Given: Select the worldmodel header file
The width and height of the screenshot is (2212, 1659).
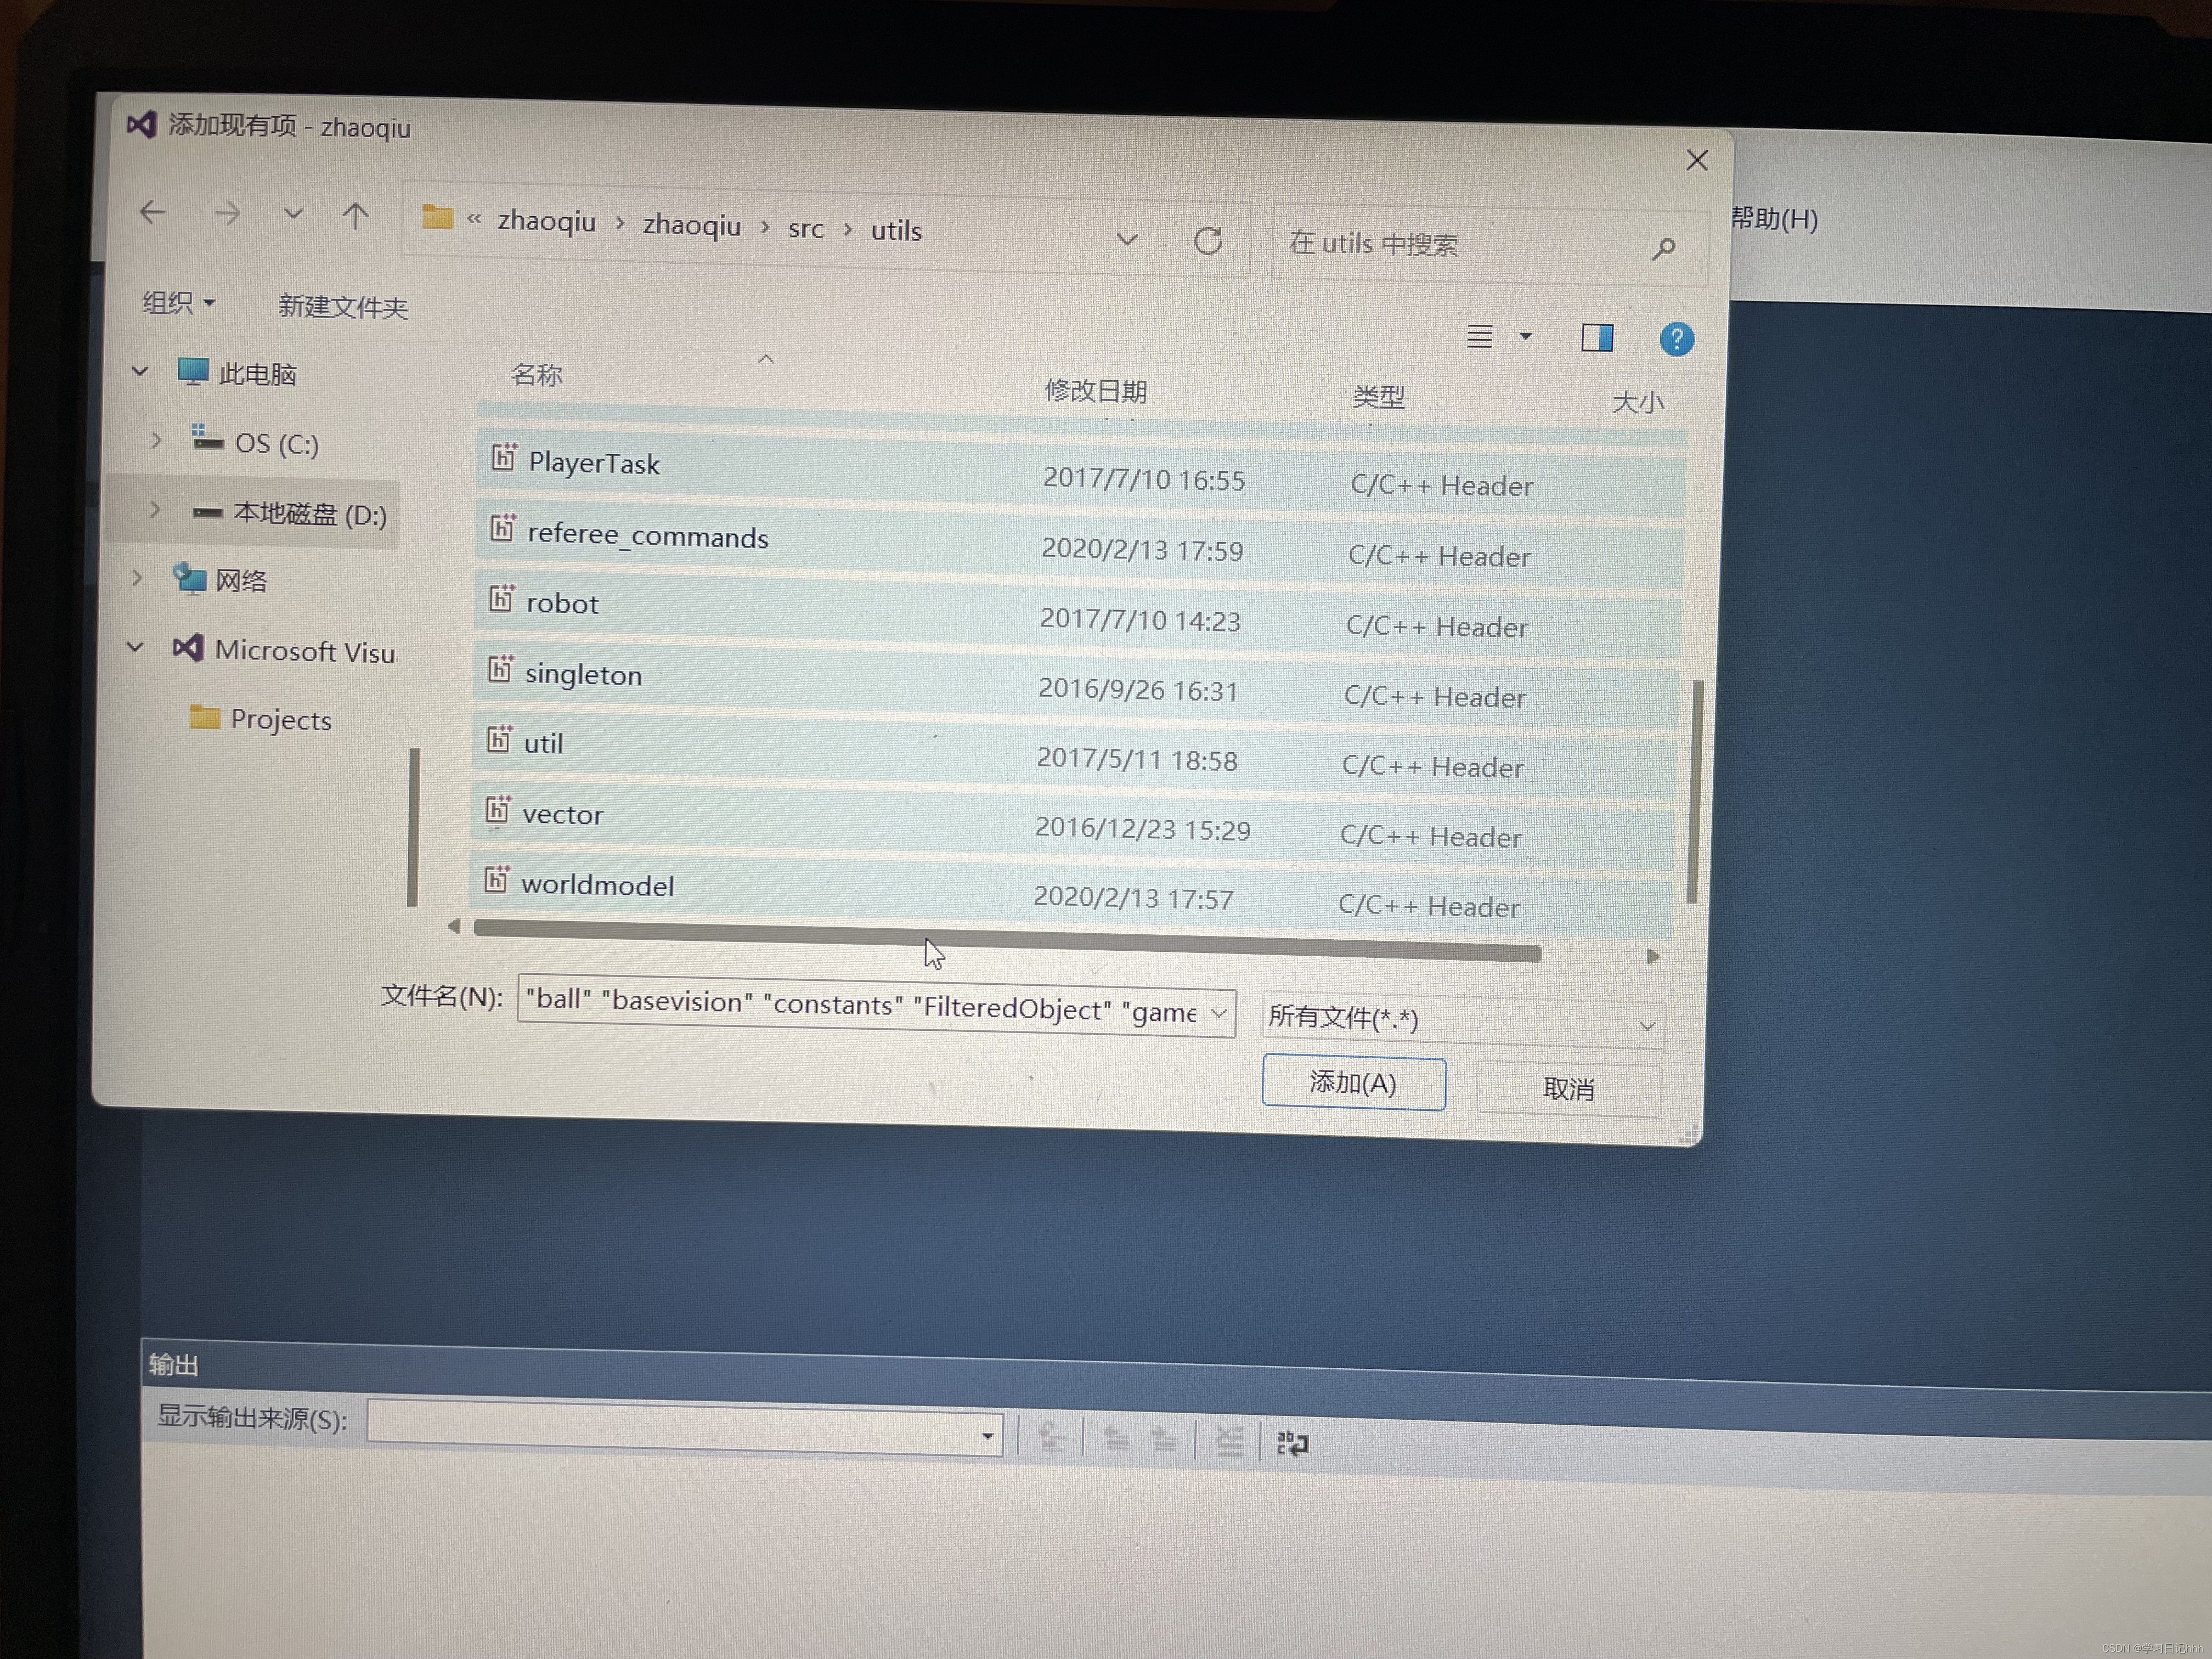Looking at the screenshot, I should [598, 885].
